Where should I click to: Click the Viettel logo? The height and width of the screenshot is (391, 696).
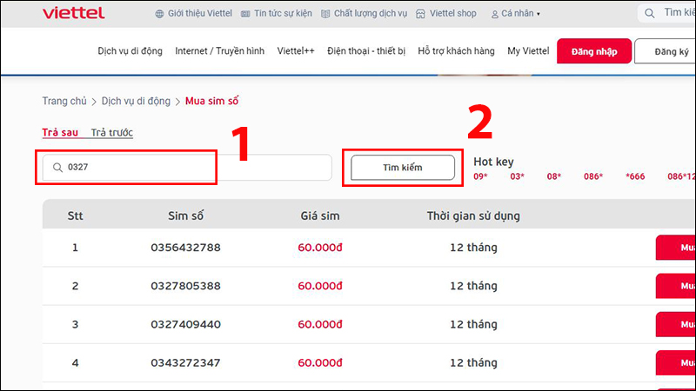73,13
